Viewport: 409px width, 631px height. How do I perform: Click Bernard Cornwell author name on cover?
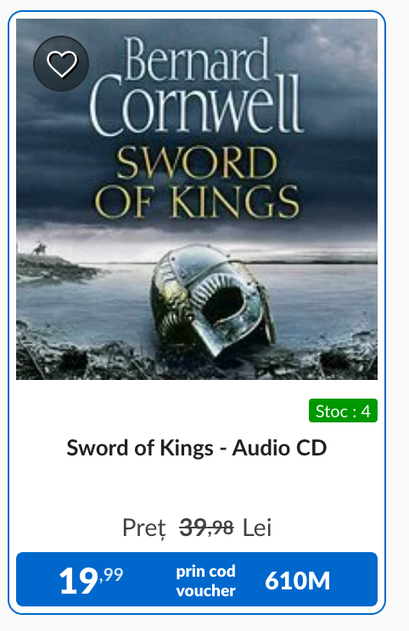(197, 86)
